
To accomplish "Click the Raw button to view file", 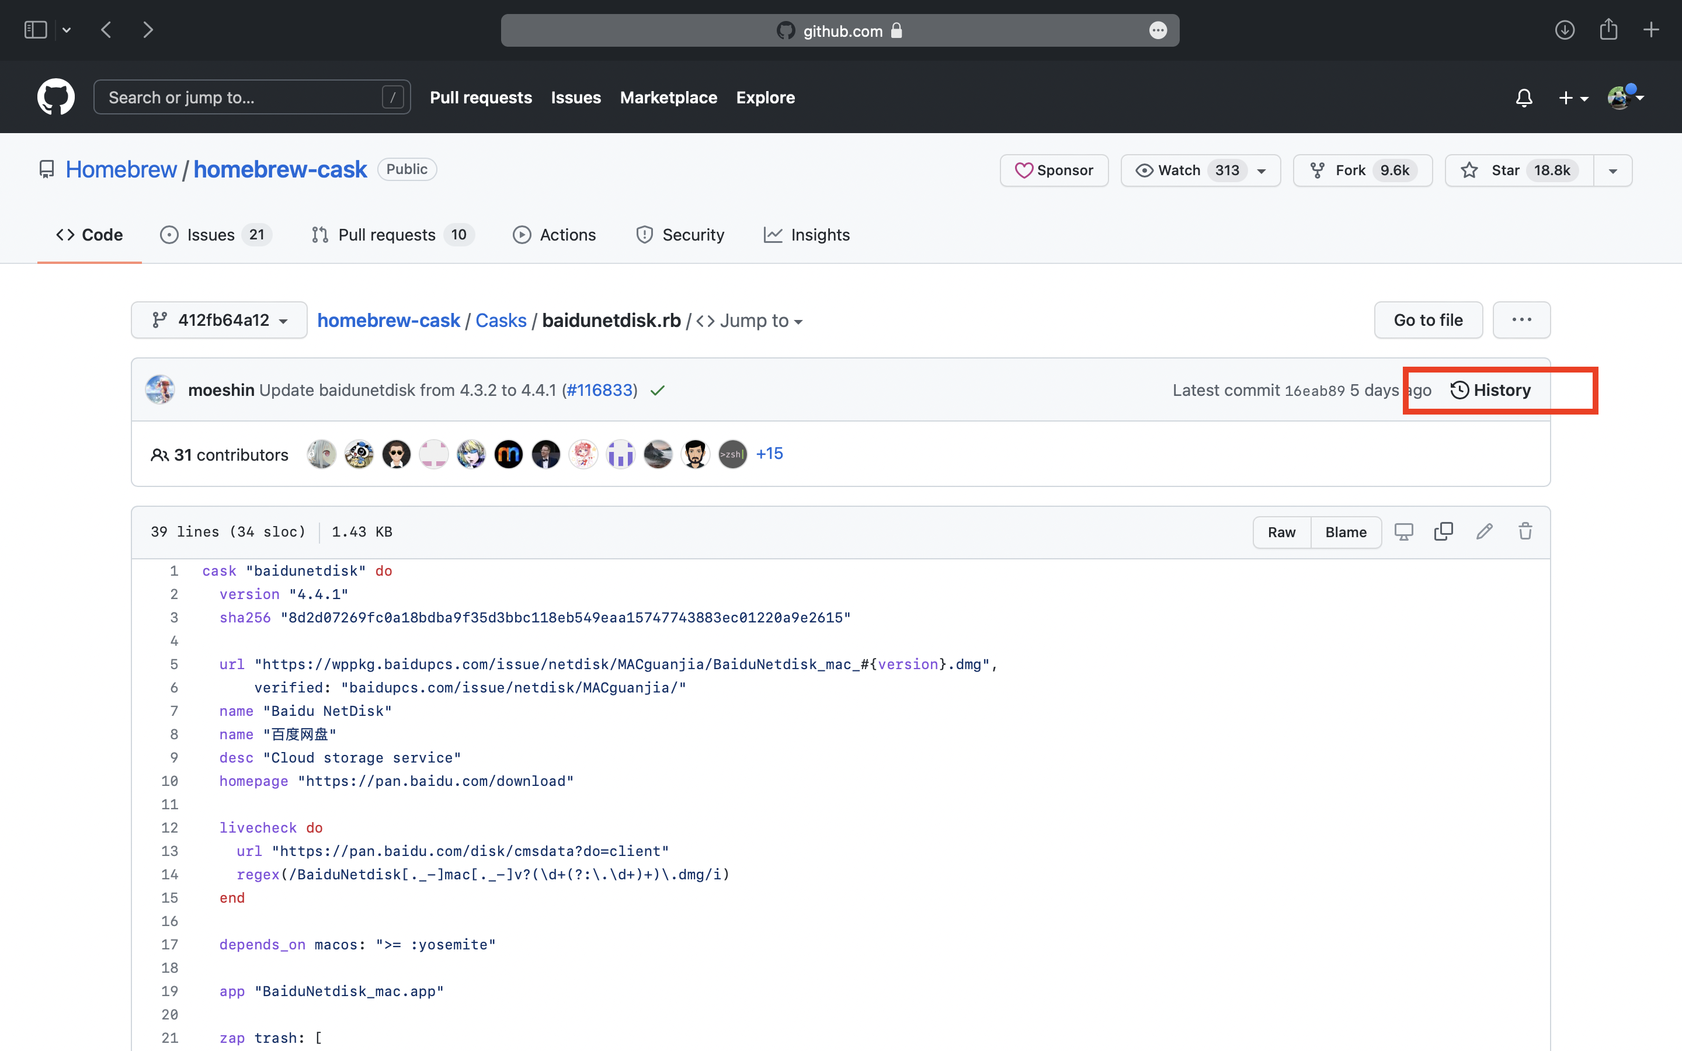I will tap(1281, 531).
